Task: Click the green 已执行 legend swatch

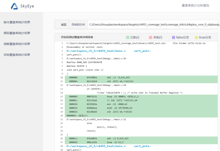Action: (128, 37)
